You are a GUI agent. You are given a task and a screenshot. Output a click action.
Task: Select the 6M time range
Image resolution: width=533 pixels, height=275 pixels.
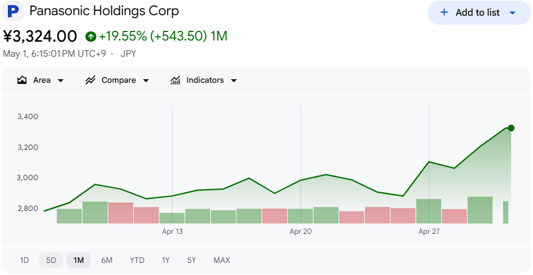107,260
